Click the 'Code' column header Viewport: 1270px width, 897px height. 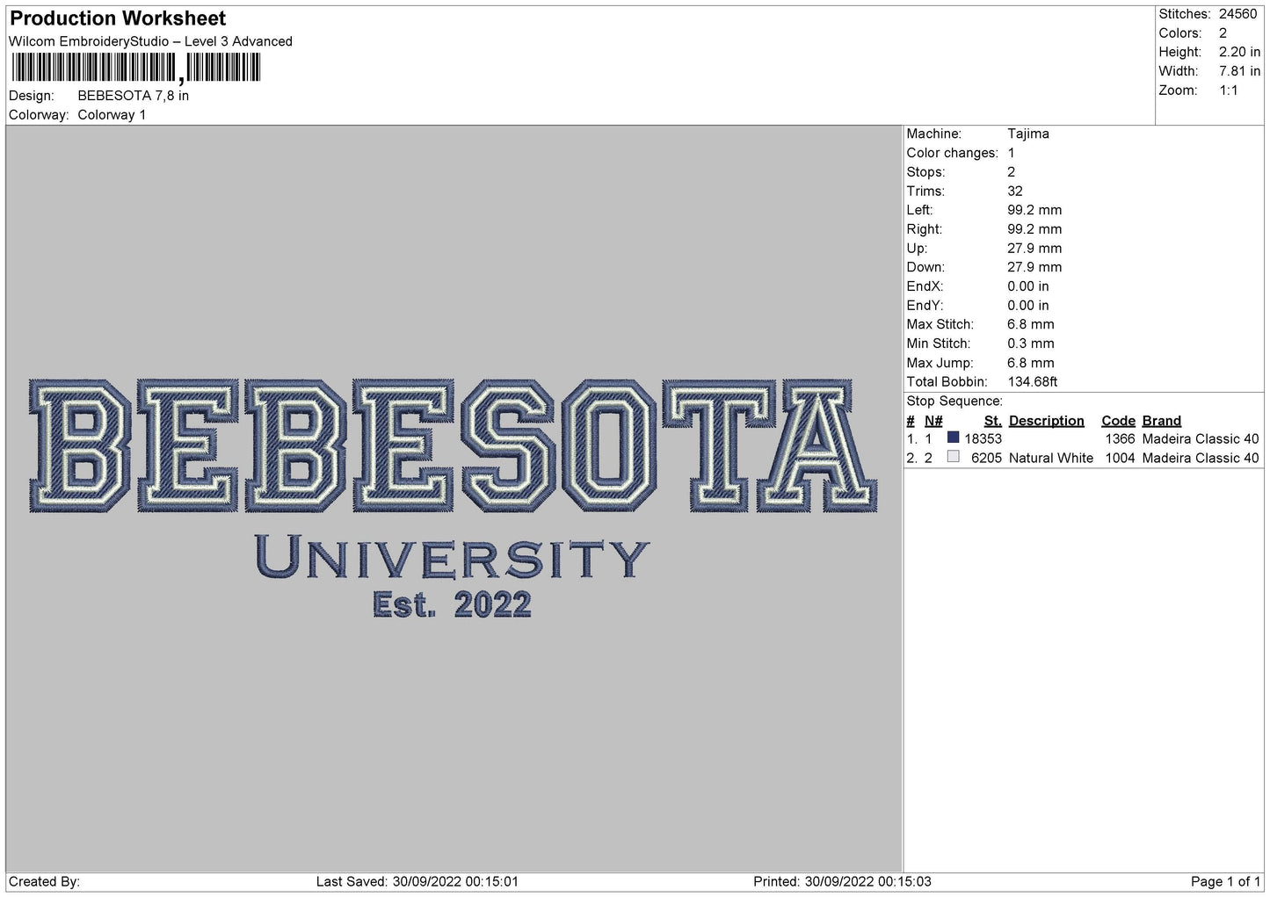[1118, 421]
